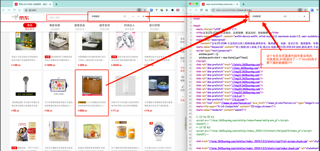This screenshot has height=151, width=320.
Task: Close the find bar in jd.com window
Action: 144,16
